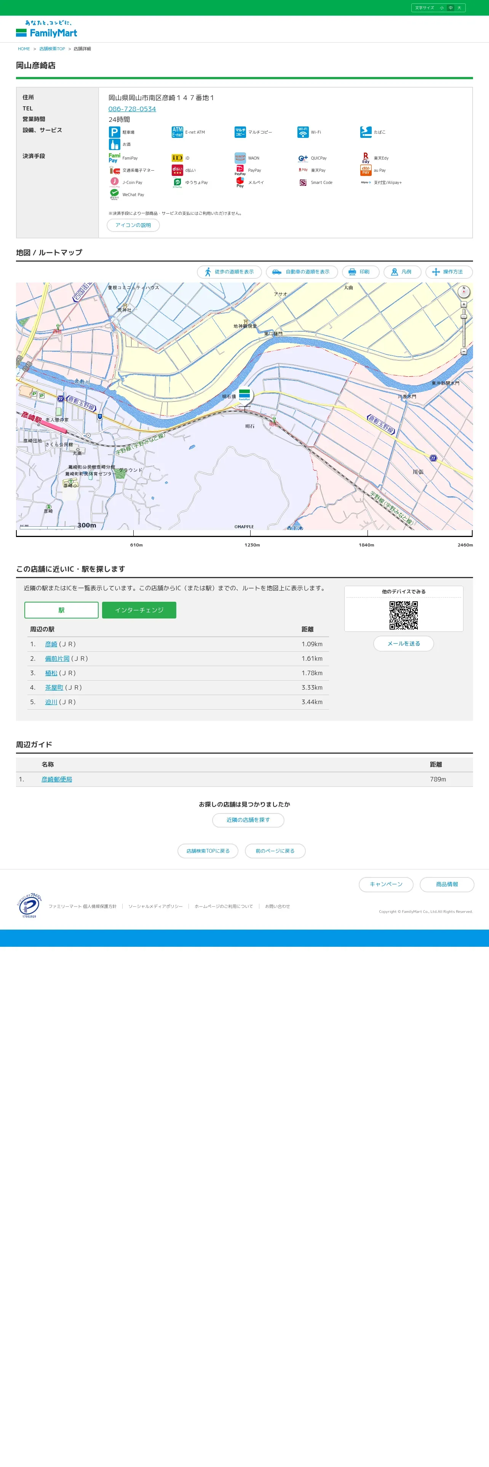Click the 交通系電子マネー IC icon
This screenshot has height=1467, width=489.
(114, 170)
